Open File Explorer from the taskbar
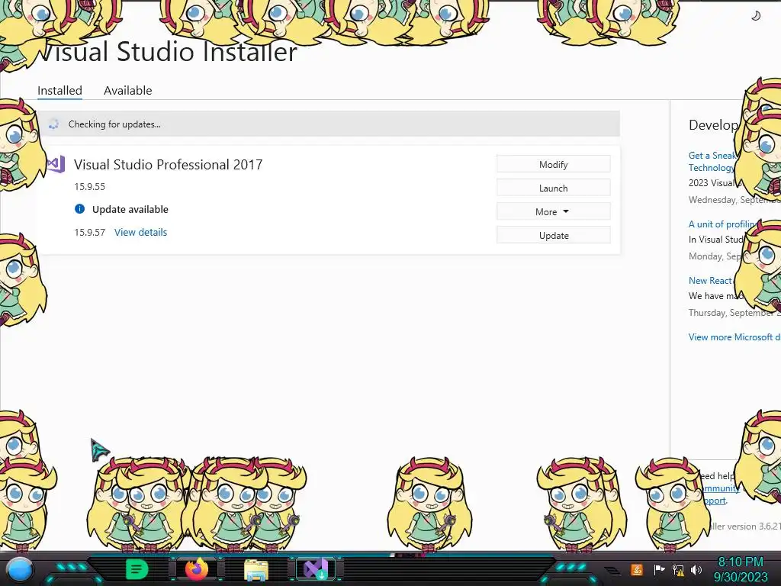 pos(256,569)
